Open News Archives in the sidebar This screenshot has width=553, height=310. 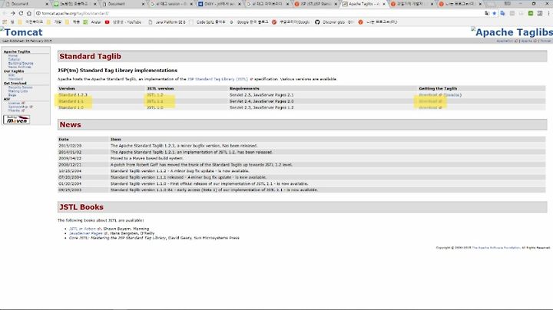19,67
